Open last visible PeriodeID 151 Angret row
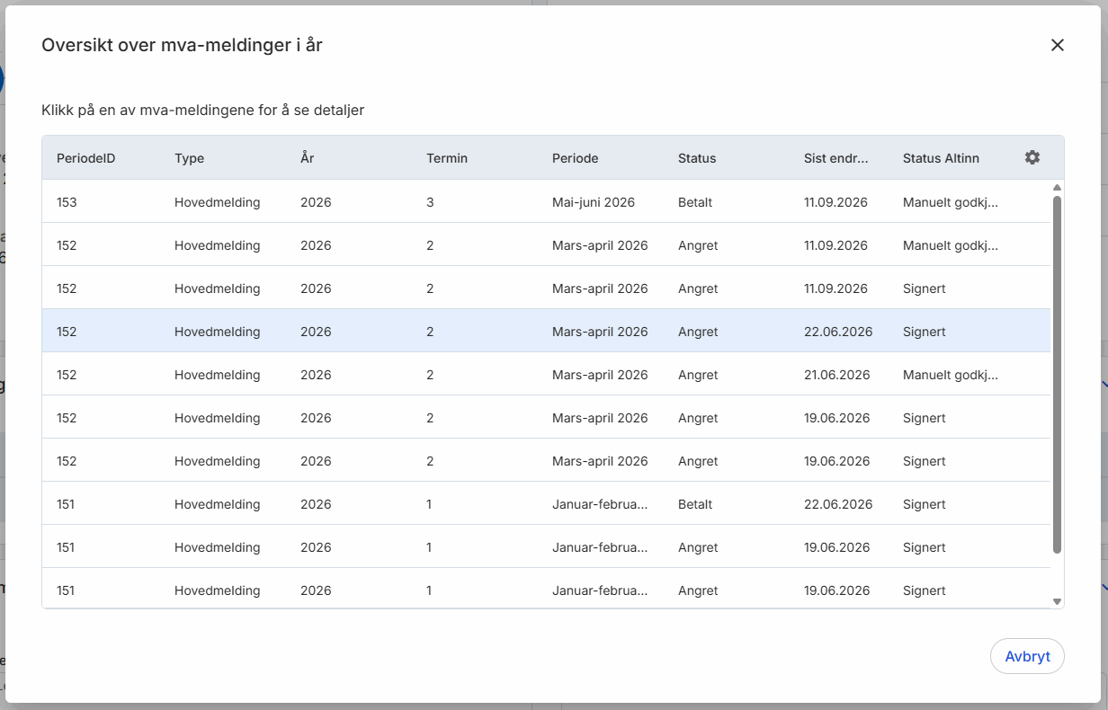 pyautogui.click(x=546, y=590)
